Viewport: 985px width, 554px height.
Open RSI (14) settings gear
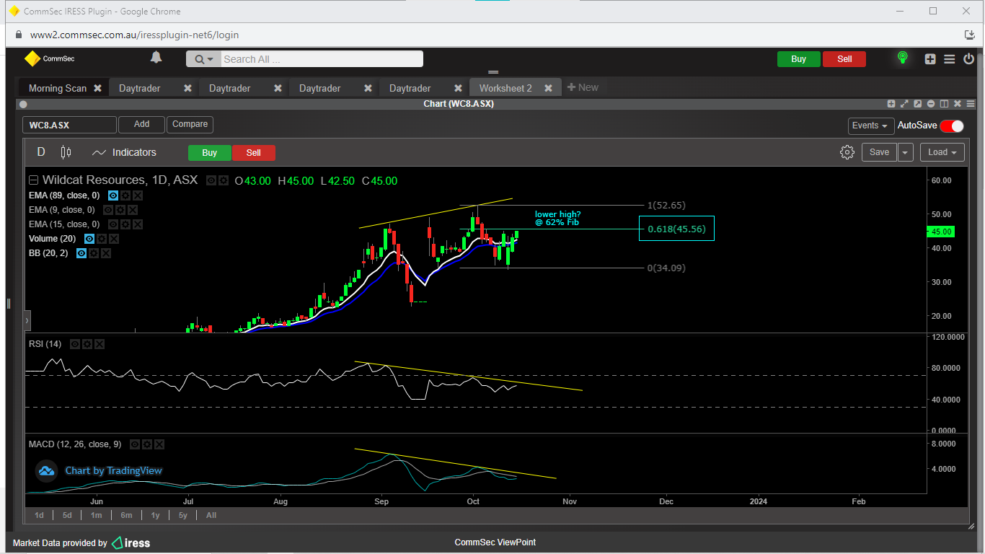(x=87, y=344)
